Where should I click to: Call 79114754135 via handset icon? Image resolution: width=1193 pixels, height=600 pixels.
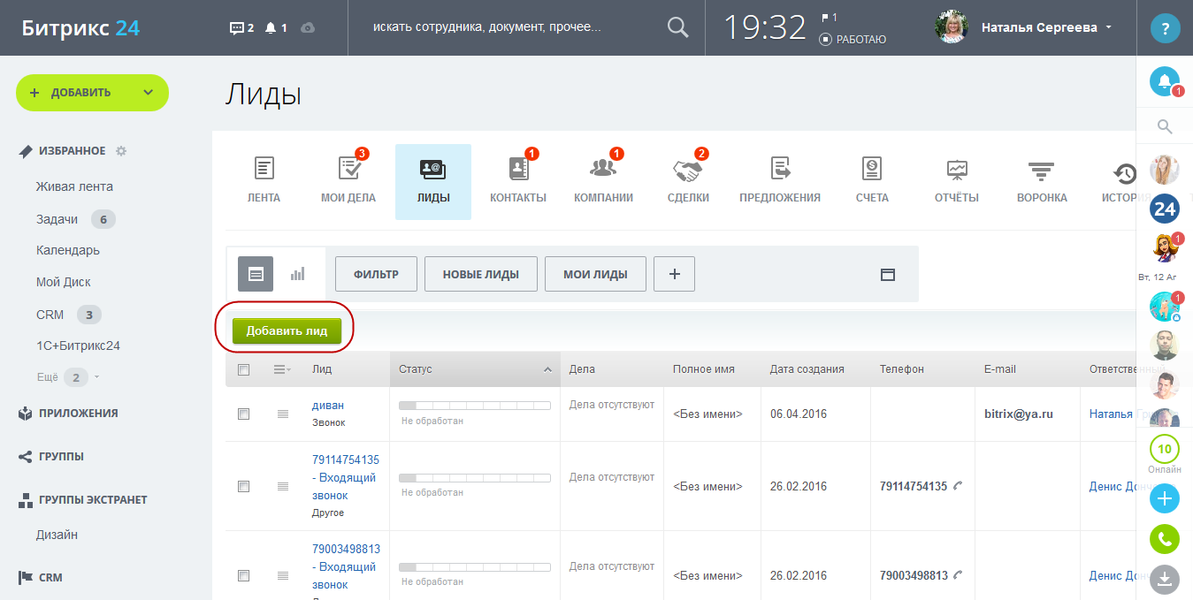point(958,486)
